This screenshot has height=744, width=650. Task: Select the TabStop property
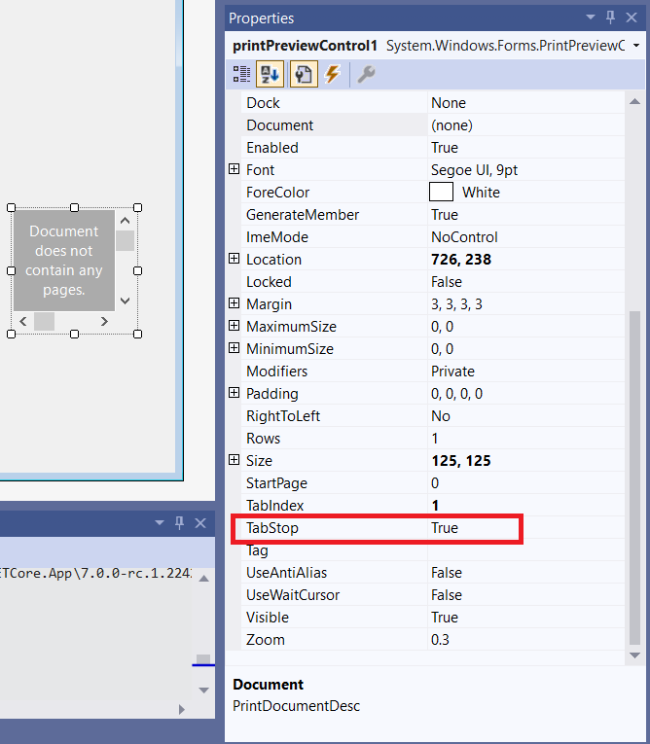(272, 528)
